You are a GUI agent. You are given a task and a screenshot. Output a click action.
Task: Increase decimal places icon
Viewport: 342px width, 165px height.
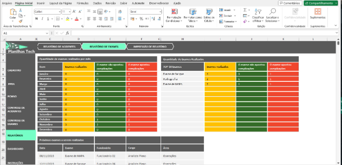tap(153, 19)
